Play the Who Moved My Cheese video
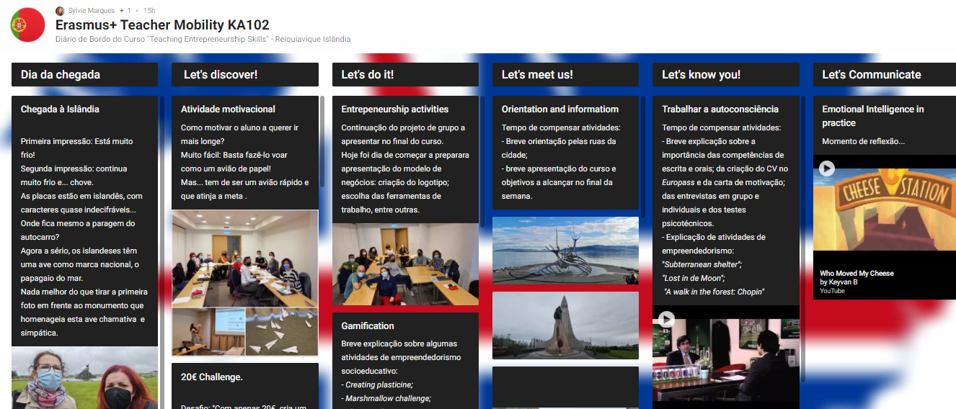Screen dimensions: 956x409 point(827,168)
